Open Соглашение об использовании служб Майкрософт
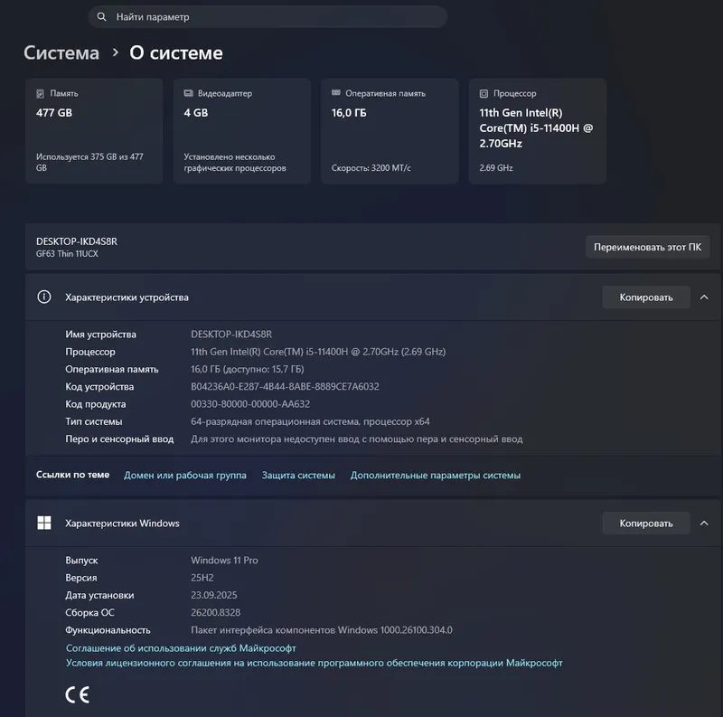This screenshot has width=723, height=717. click(181, 648)
